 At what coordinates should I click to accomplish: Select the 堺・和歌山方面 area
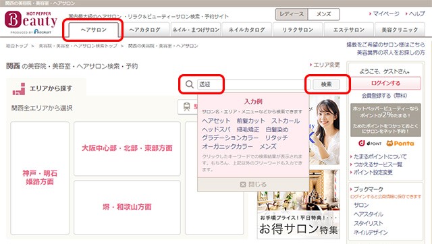pyautogui.click(x=127, y=207)
